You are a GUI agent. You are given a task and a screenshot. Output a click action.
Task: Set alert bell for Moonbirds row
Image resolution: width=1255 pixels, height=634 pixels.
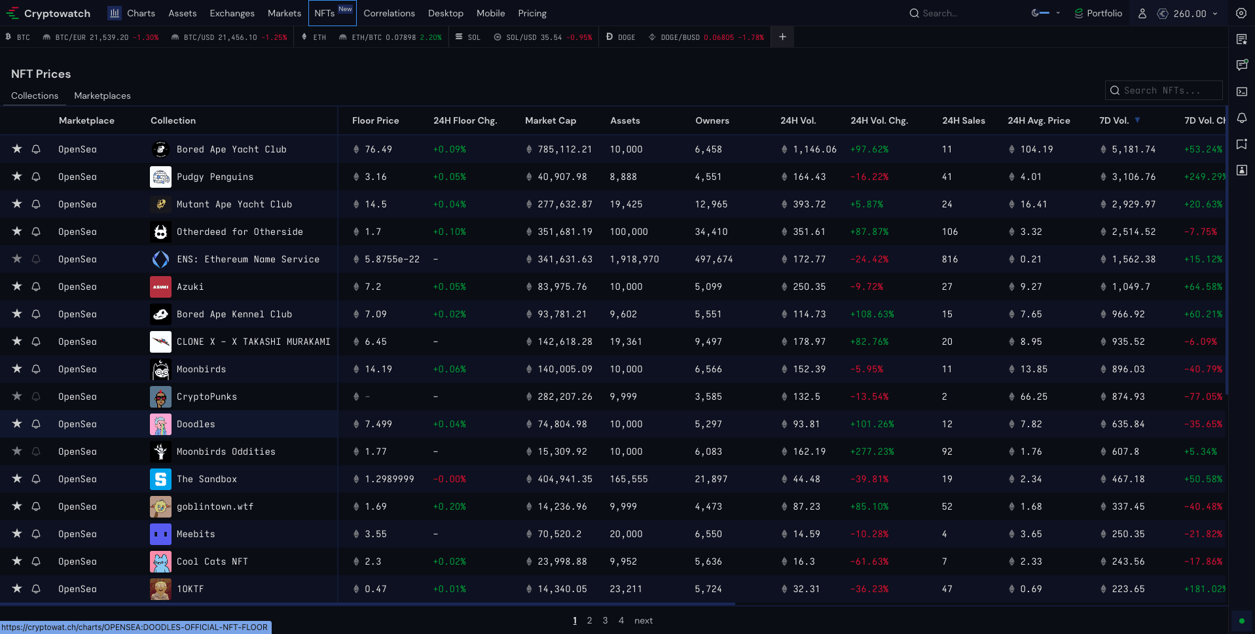tap(36, 369)
